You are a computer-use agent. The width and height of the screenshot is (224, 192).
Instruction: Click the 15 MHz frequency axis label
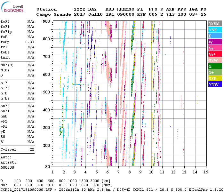coord(206,172)
